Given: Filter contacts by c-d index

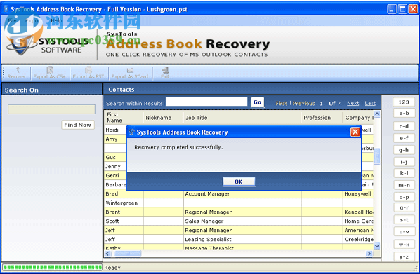Looking at the screenshot, I should point(404,126).
